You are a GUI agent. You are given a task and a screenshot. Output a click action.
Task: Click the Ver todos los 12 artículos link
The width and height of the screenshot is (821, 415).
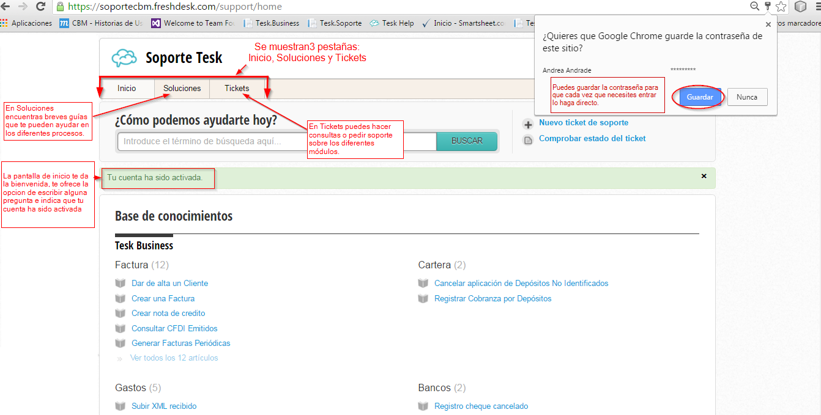(174, 358)
